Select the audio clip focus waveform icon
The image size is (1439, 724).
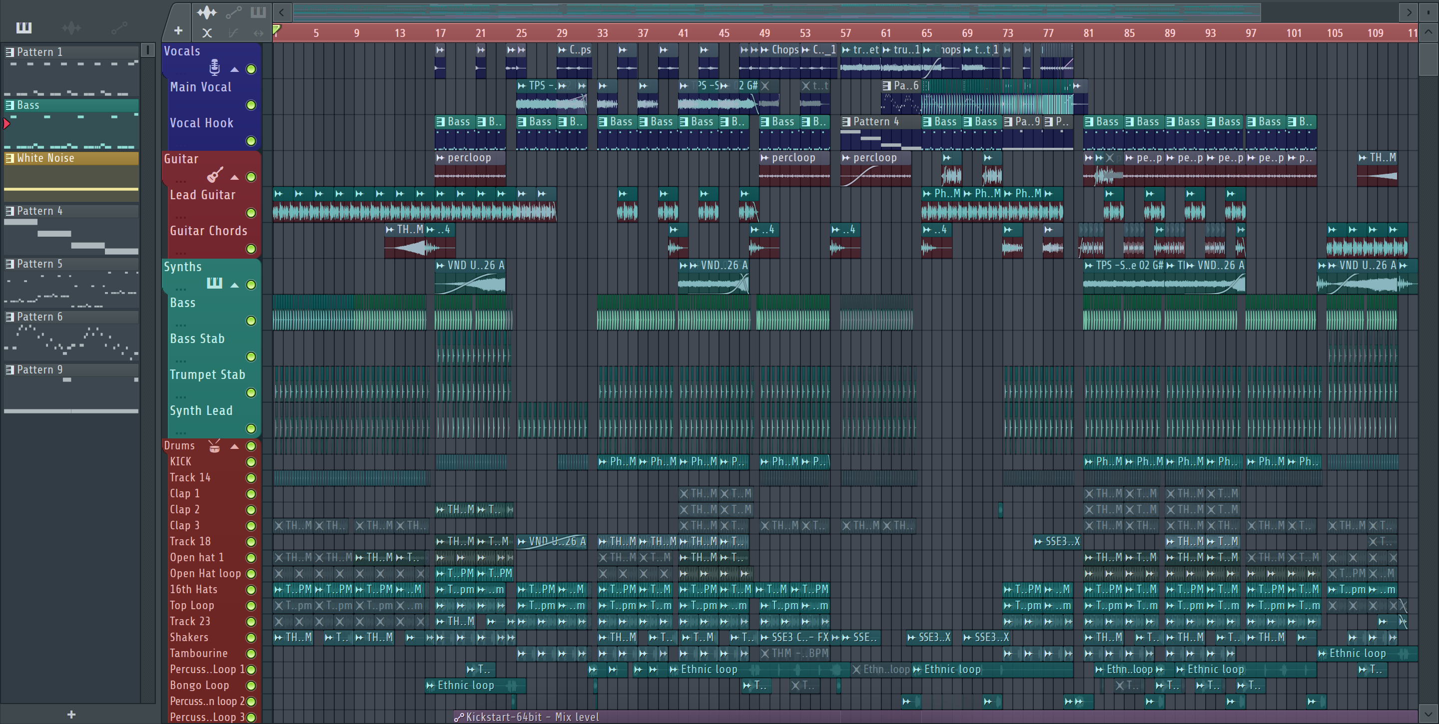pos(207,12)
